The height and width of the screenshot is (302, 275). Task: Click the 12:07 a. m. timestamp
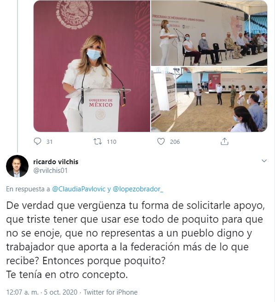point(22,292)
